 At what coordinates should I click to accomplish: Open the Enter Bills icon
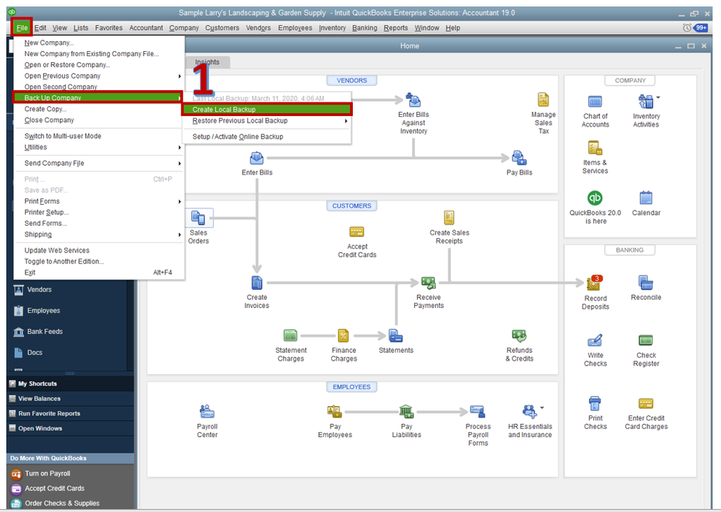coord(257,158)
